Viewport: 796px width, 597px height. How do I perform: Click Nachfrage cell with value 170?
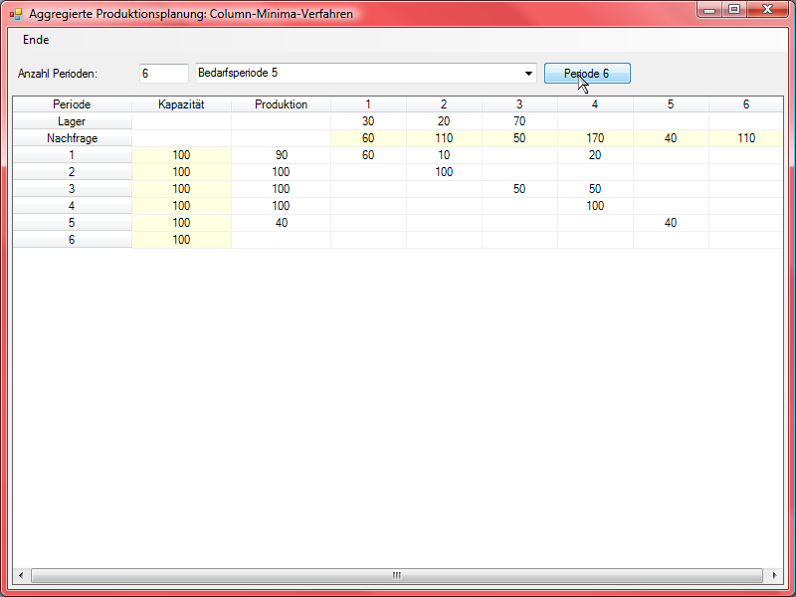click(595, 138)
